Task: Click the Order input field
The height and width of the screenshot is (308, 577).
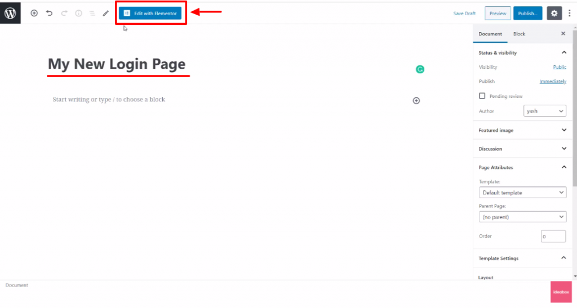Action: point(553,236)
